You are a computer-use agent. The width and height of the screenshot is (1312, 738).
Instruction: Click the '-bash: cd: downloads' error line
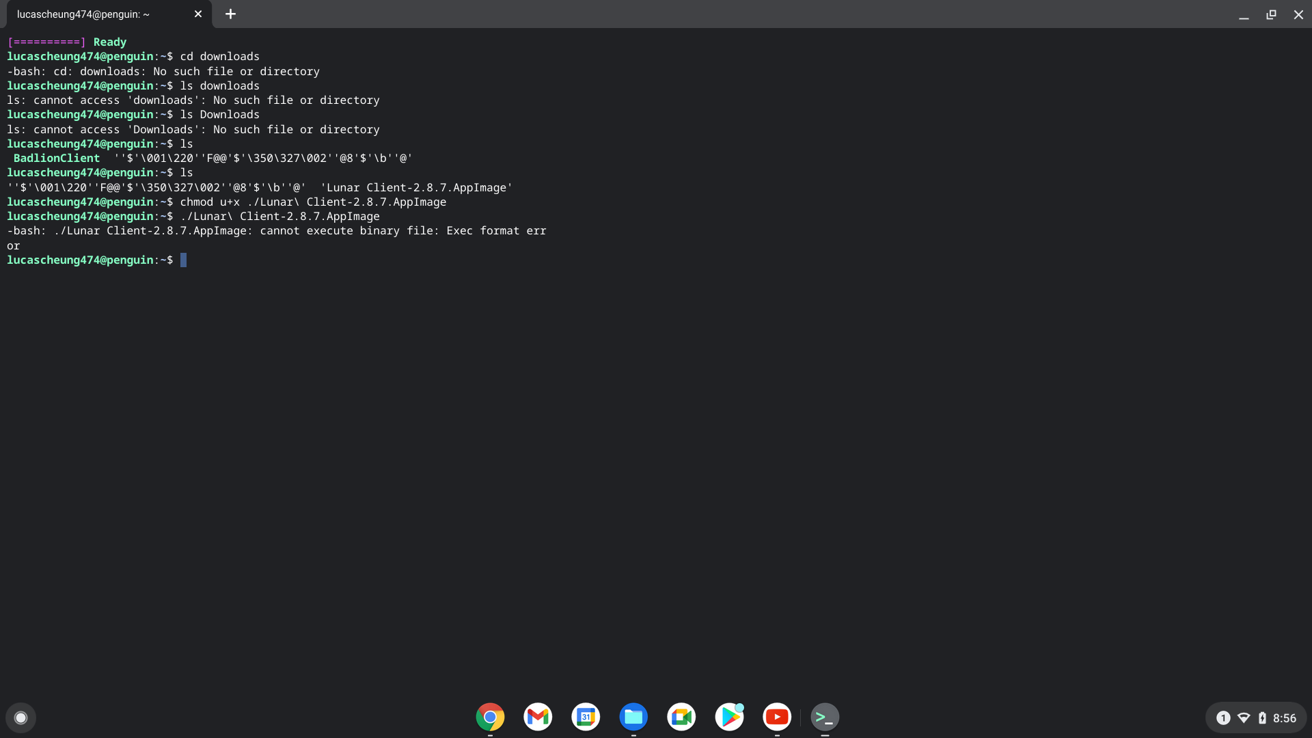163,72
